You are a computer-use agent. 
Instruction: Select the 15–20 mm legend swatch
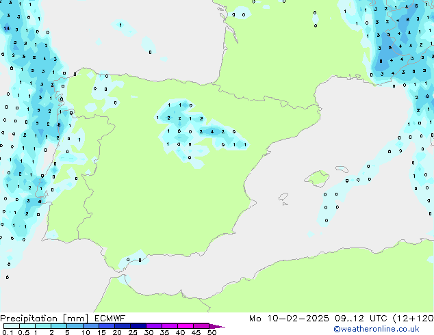coord(107,326)
